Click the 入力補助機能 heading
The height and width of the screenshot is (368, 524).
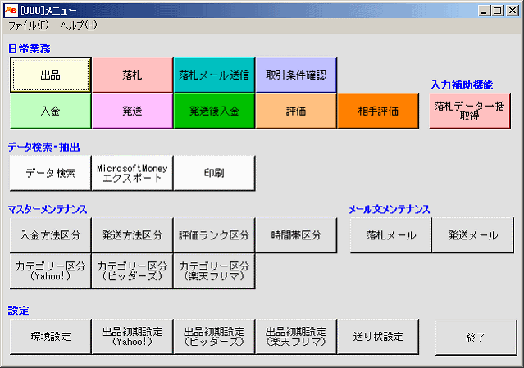coord(462,84)
